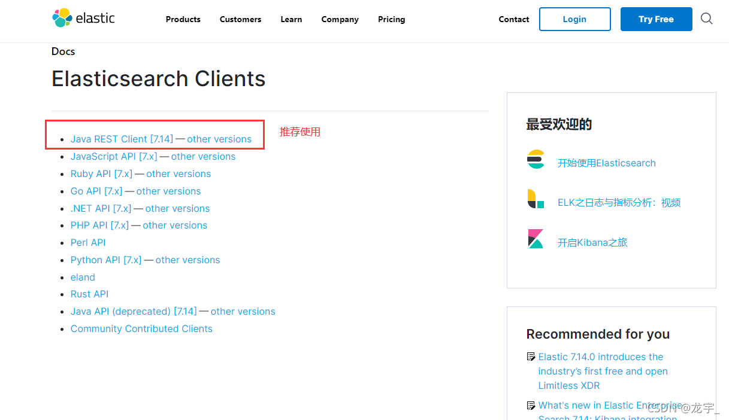Open the 开始使用Elasticsearch link
Image resolution: width=729 pixels, height=420 pixels.
click(607, 163)
